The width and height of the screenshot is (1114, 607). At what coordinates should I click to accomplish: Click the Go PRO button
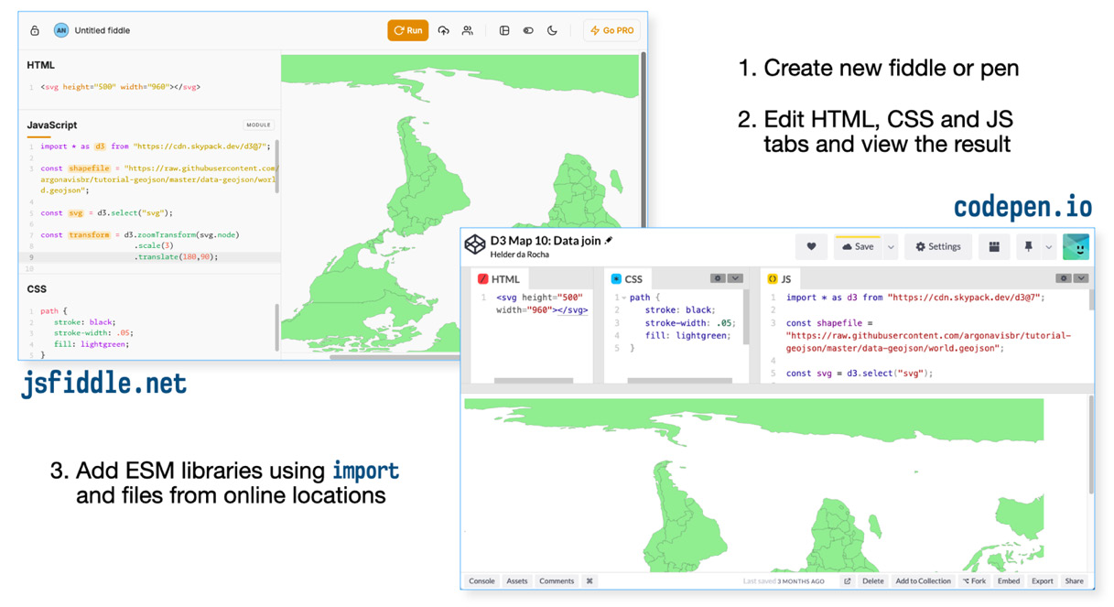[x=611, y=30]
